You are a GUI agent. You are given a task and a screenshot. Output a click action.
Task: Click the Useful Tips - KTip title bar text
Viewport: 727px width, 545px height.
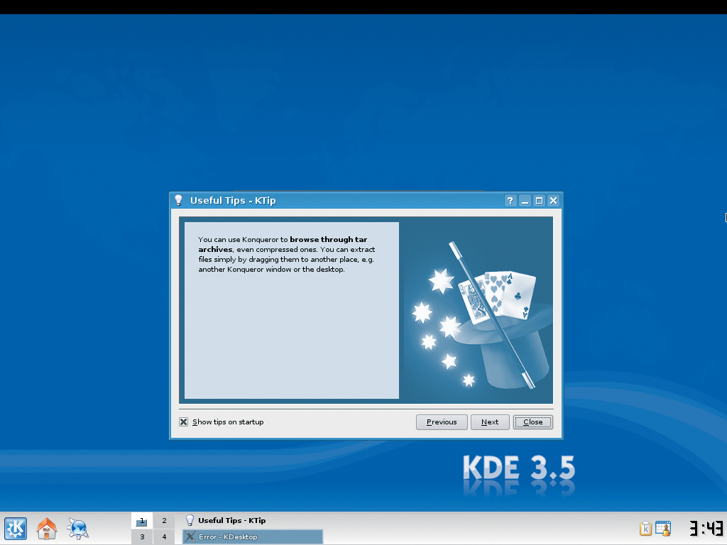[233, 201]
